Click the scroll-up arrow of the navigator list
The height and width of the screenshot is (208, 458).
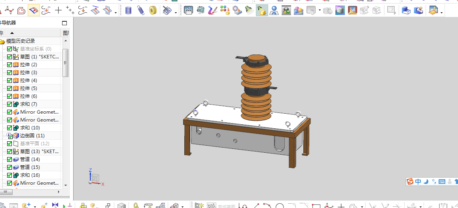click(65, 41)
